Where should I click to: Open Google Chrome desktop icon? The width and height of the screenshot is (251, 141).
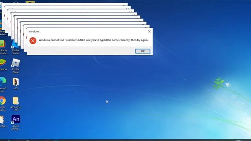tap(3, 103)
